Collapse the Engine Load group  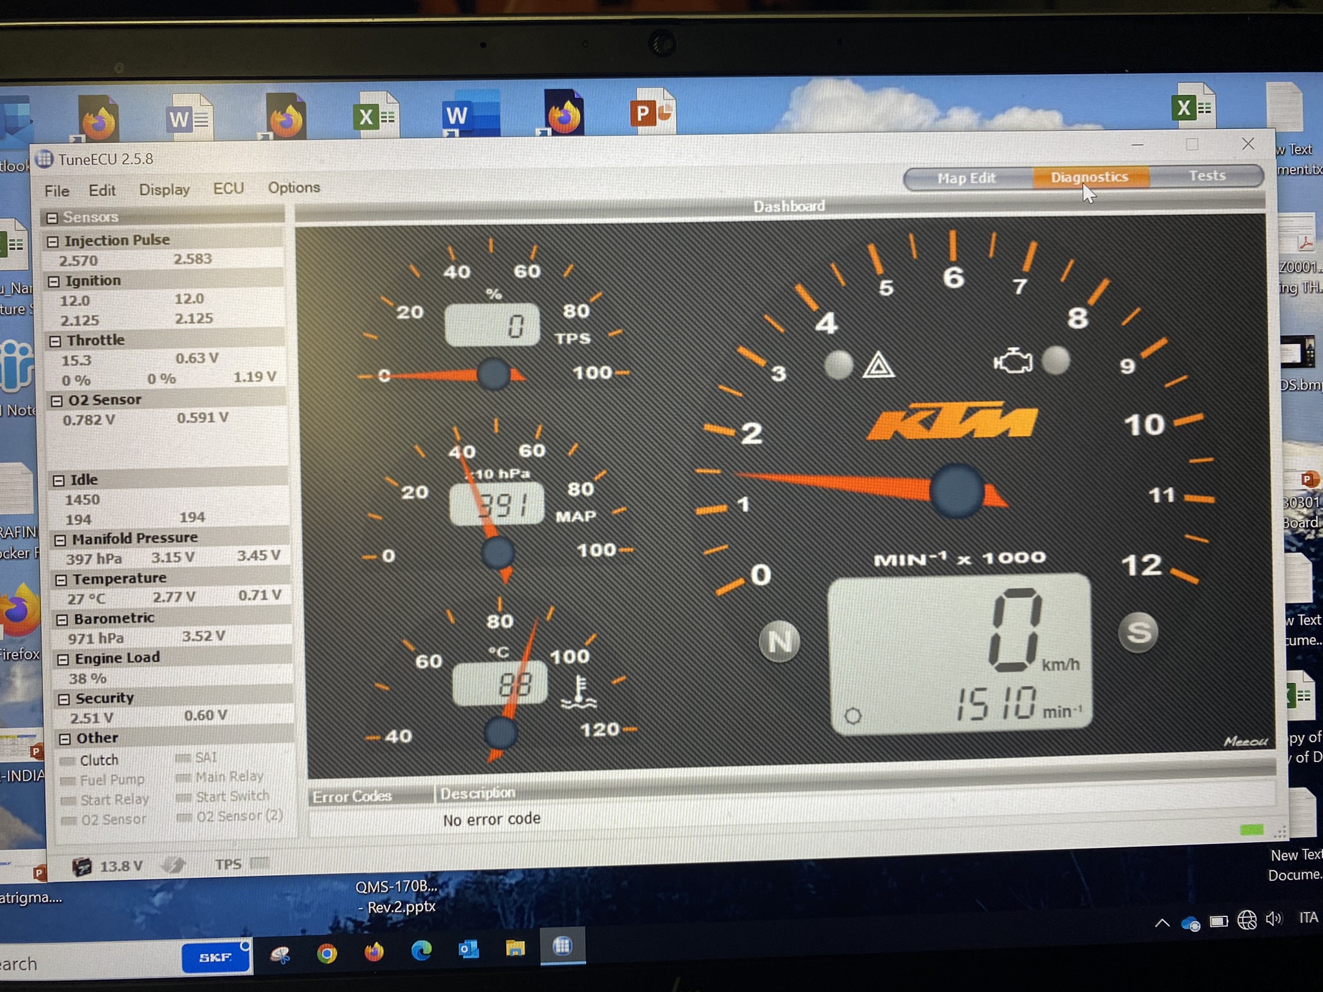point(63,659)
